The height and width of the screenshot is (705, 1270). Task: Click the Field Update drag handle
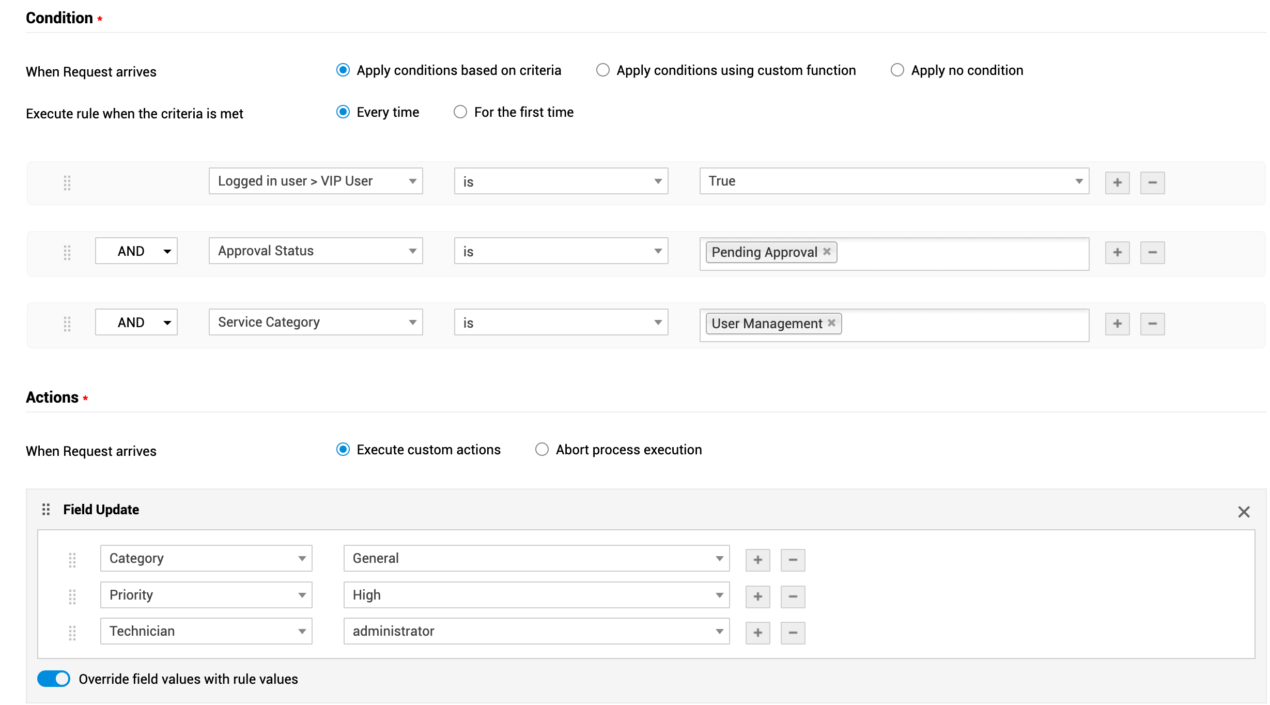click(x=46, y=510)
